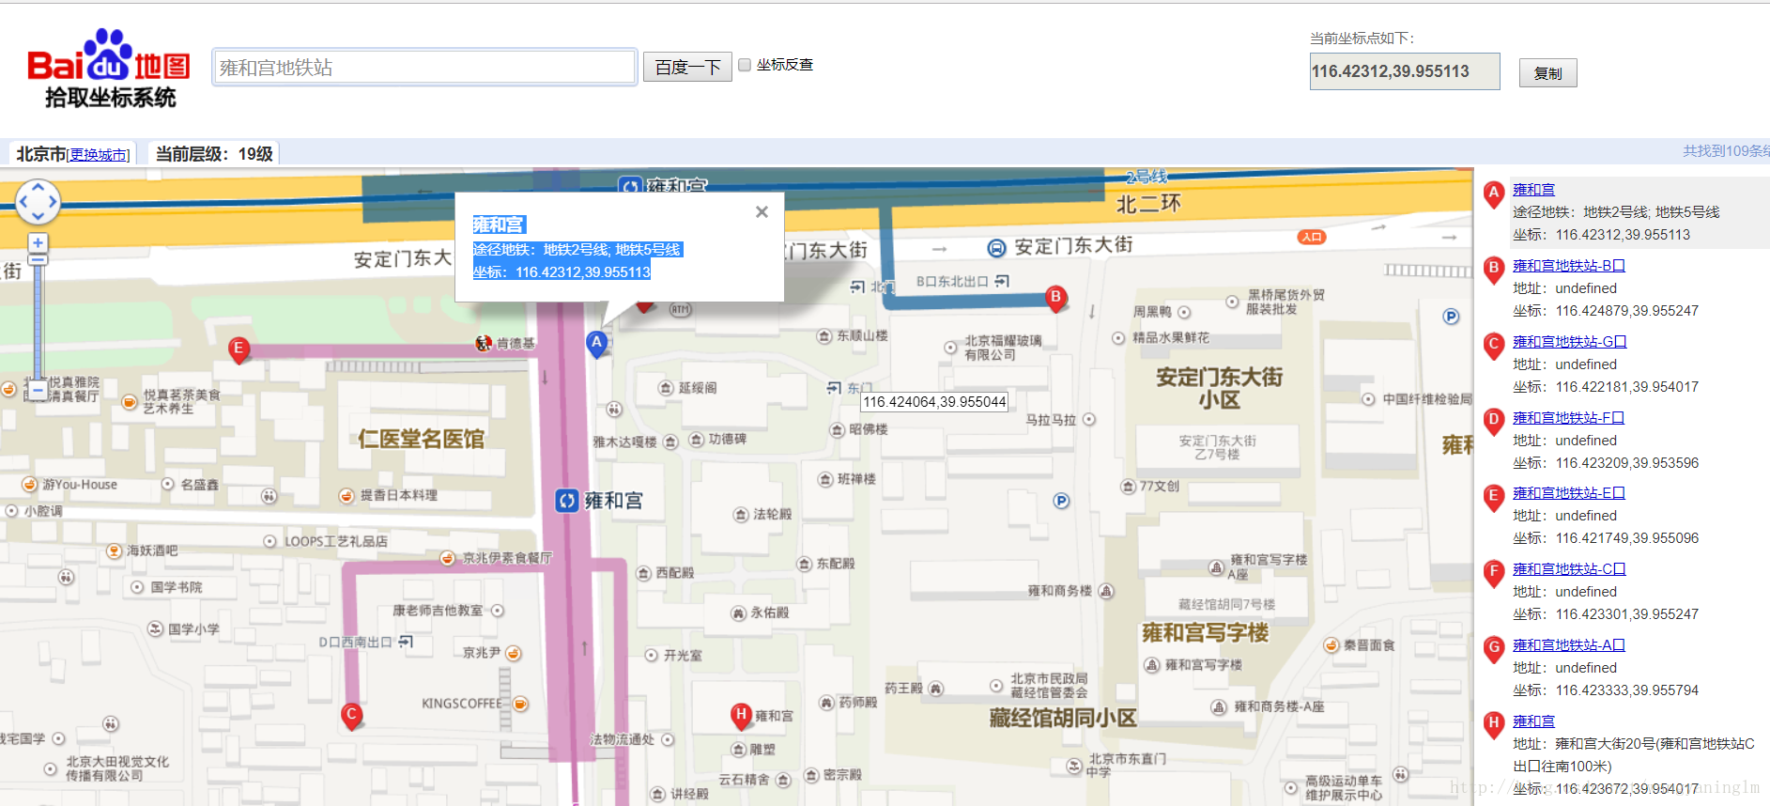Click the 仁医堂名医馆 map label
The height and width of the screenshot is (806, 1770).
click(x=421, y=439)
